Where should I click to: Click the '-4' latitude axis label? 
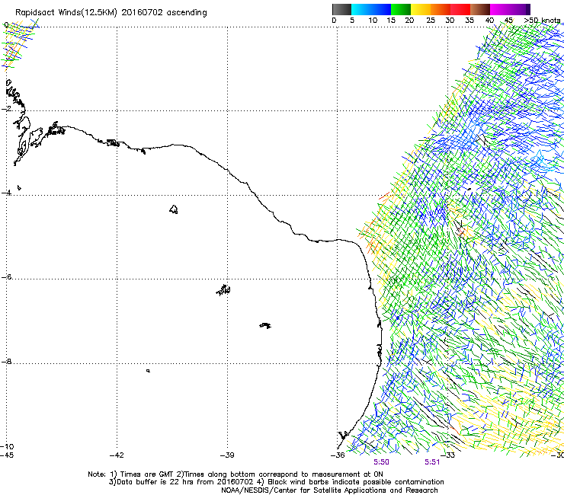coord(6,193)
